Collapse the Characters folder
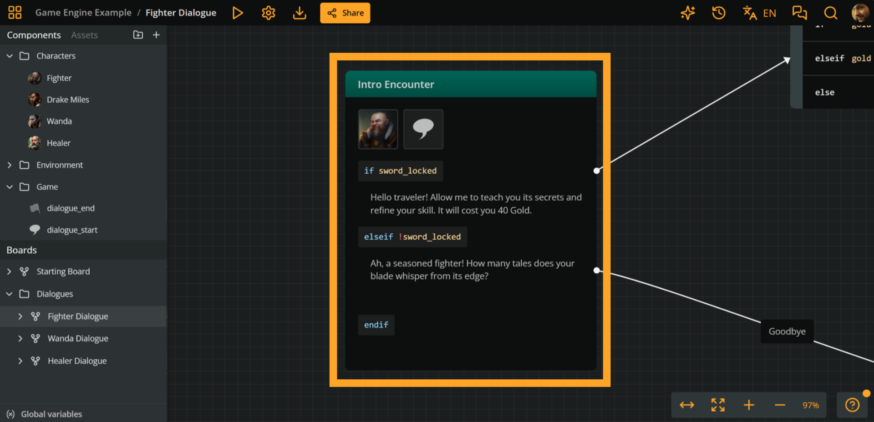The image size is (874, 422). click(10, 56)
